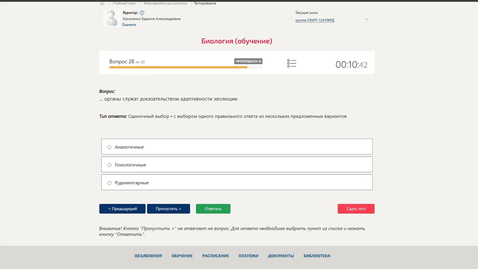The image size is (478, 269).
Task: Open the ПЛАТЕЖИ footer menu
Action: coord(248,256)
